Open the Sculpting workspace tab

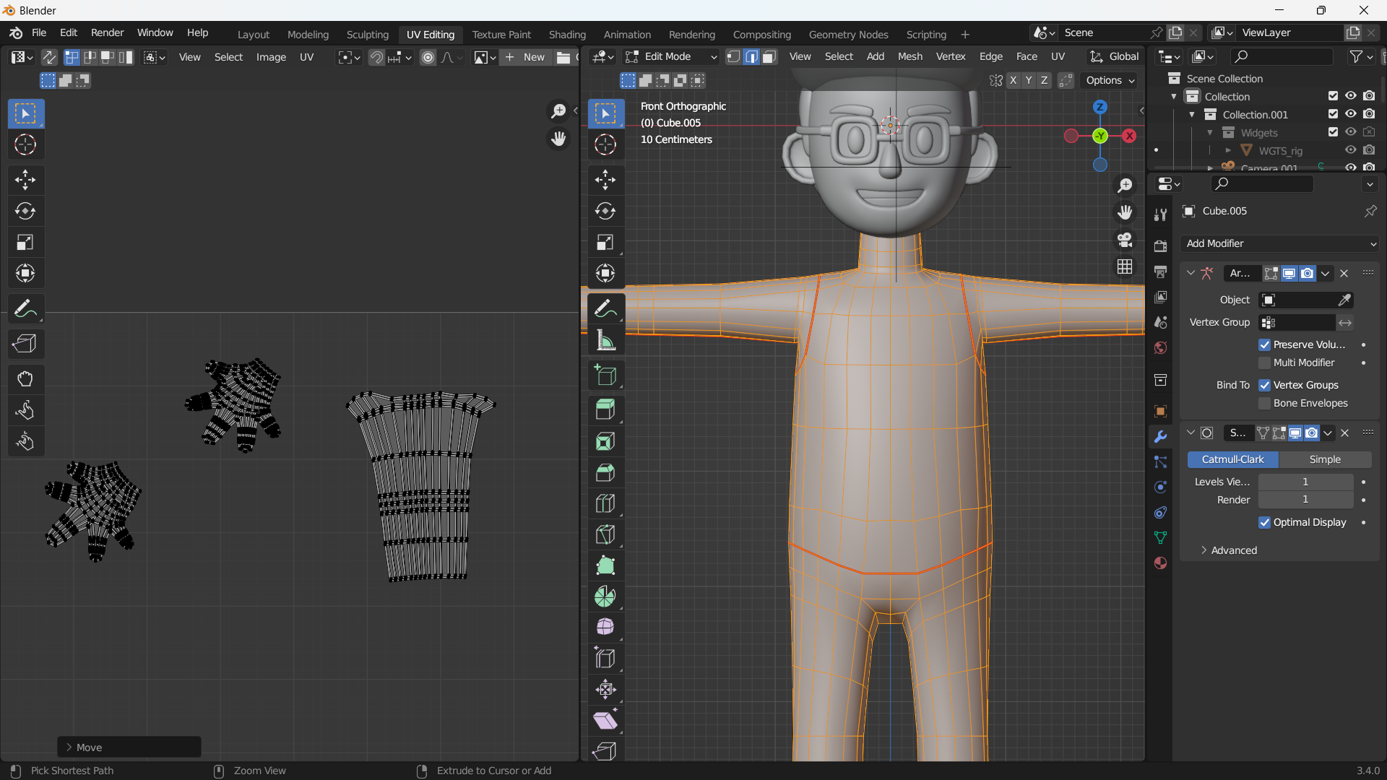tap(367, 34)
